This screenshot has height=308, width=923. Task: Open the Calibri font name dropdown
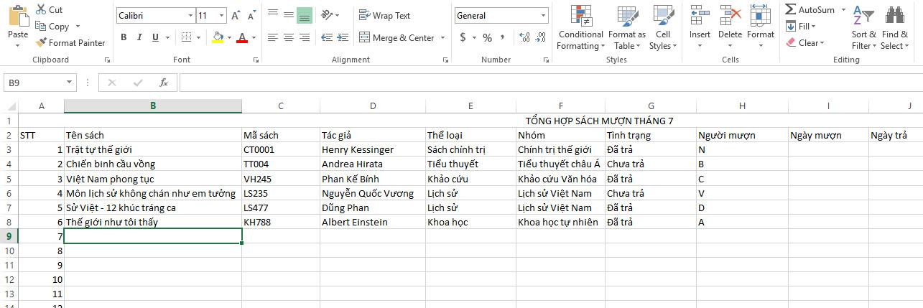pos(190,15)
